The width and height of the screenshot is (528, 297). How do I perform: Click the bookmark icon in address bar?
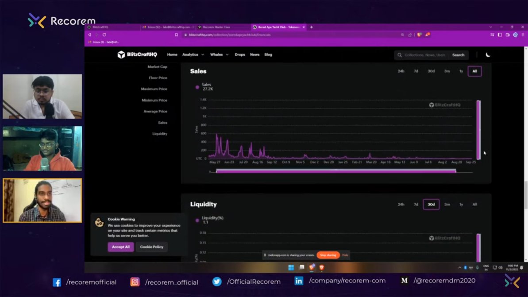click(x=176, y=35)
